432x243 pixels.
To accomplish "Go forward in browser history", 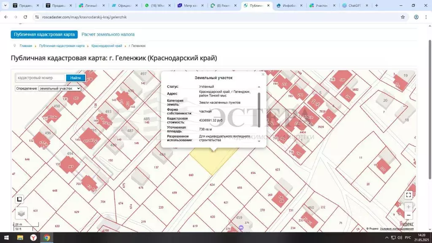I will coord(16,17).
